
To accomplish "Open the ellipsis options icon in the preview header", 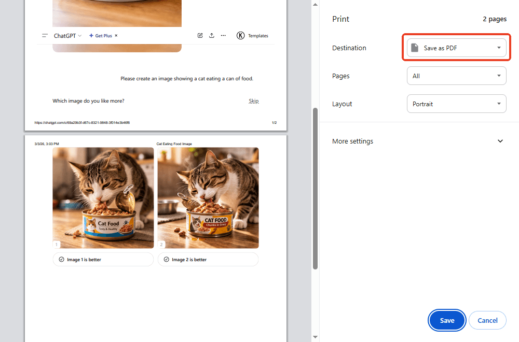I will tap(223, 35).
